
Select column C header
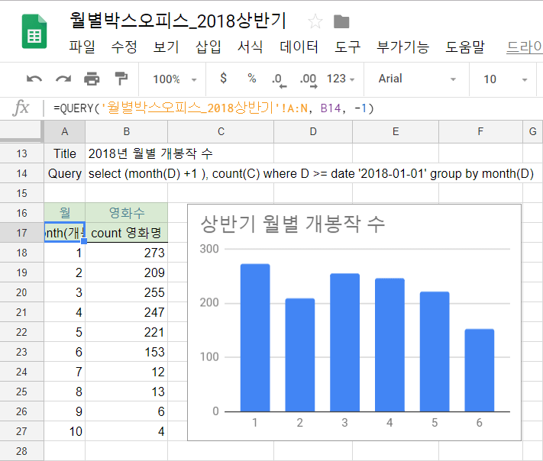coord(221,131)
